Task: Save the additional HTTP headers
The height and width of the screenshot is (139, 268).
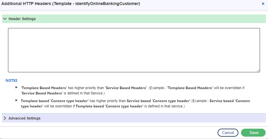Action: click(x=253, y=133)
